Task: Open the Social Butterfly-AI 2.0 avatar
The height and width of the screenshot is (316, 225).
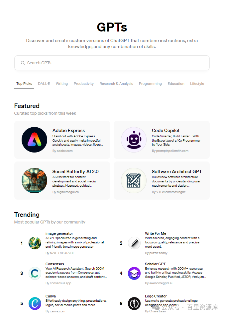Action: click(34, 181)
